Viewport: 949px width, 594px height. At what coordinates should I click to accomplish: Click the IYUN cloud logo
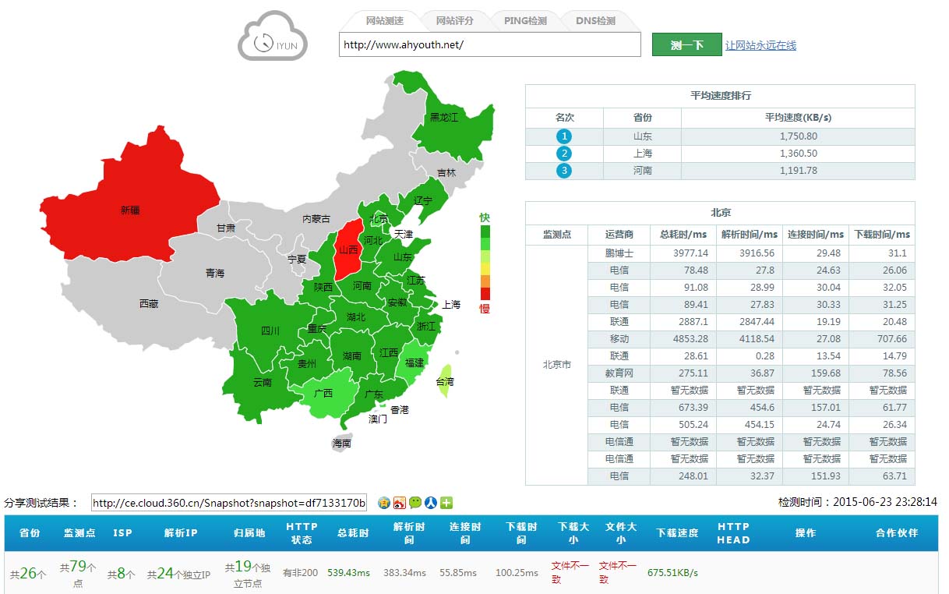pyautogui.click(x=273, y=37)
